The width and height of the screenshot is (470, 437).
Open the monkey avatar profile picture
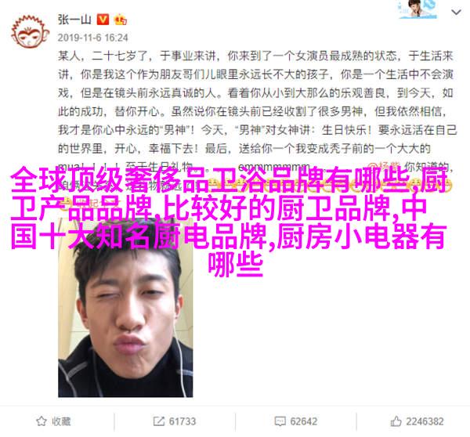pyautogui.click(x=30, y=32)
